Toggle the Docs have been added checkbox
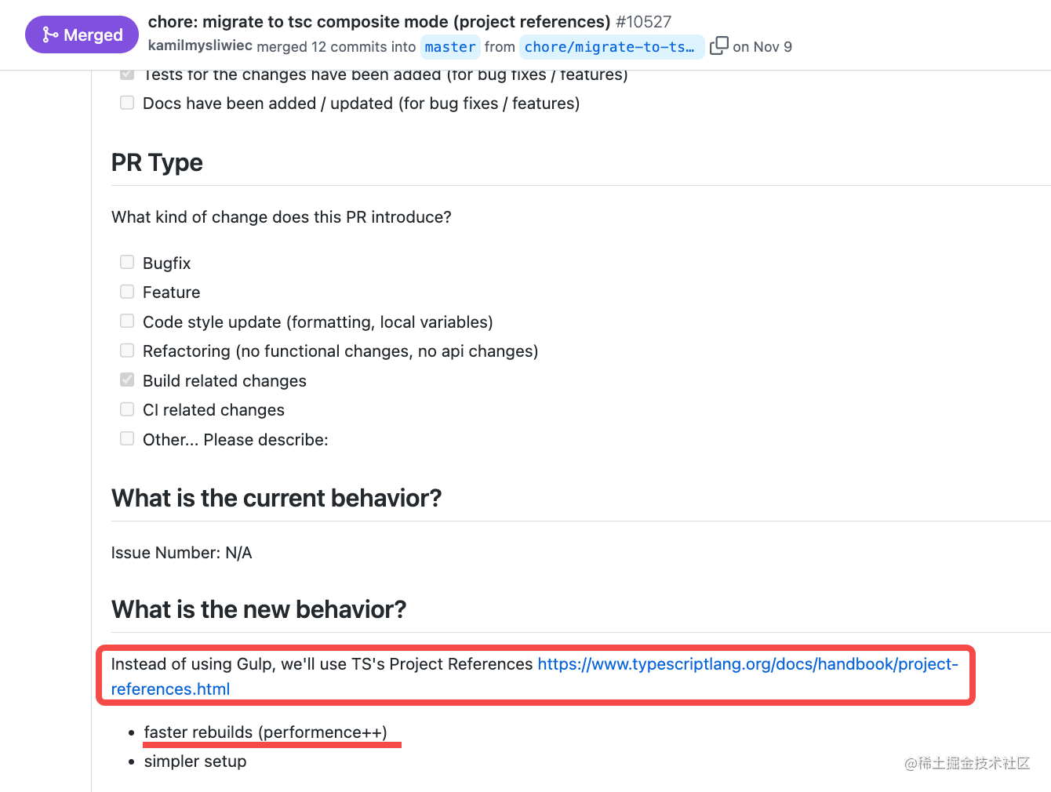Screen dimensions: 1051x792 tap(127, 103)
